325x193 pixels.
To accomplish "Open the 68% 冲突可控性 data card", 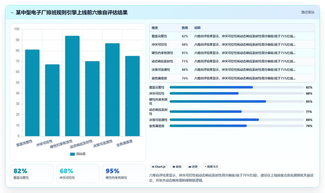I will click(78, 173).
